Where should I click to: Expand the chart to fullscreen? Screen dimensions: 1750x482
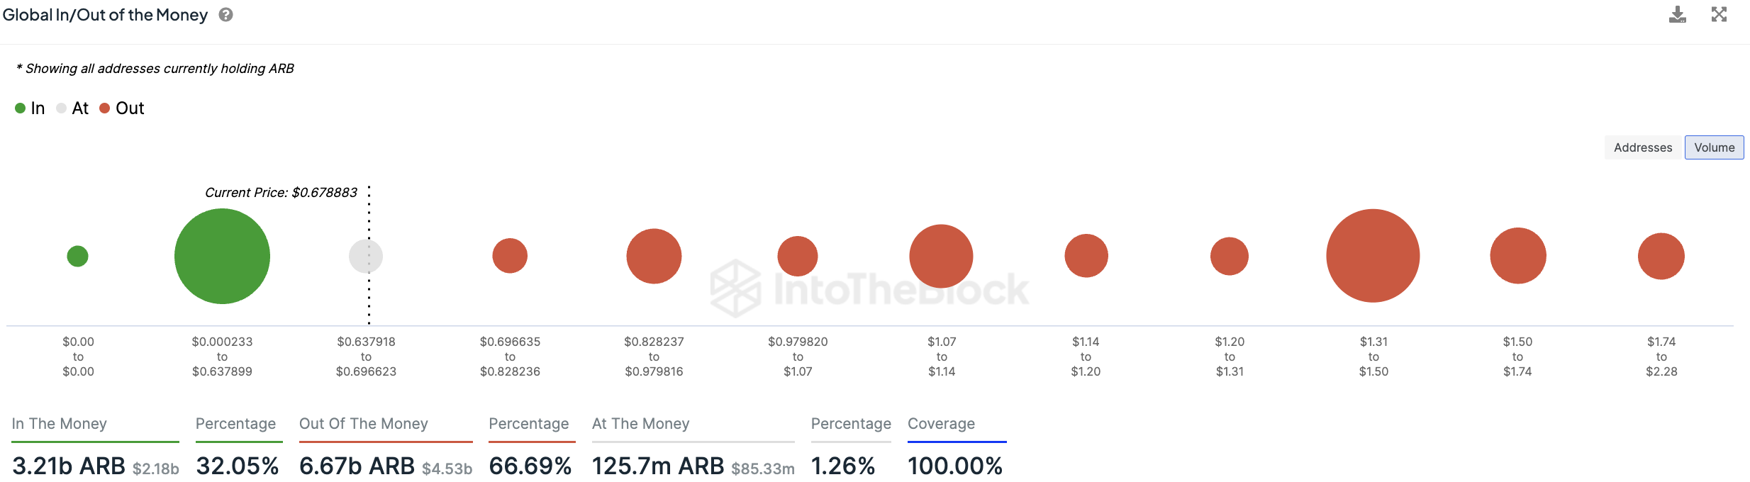1719,15
